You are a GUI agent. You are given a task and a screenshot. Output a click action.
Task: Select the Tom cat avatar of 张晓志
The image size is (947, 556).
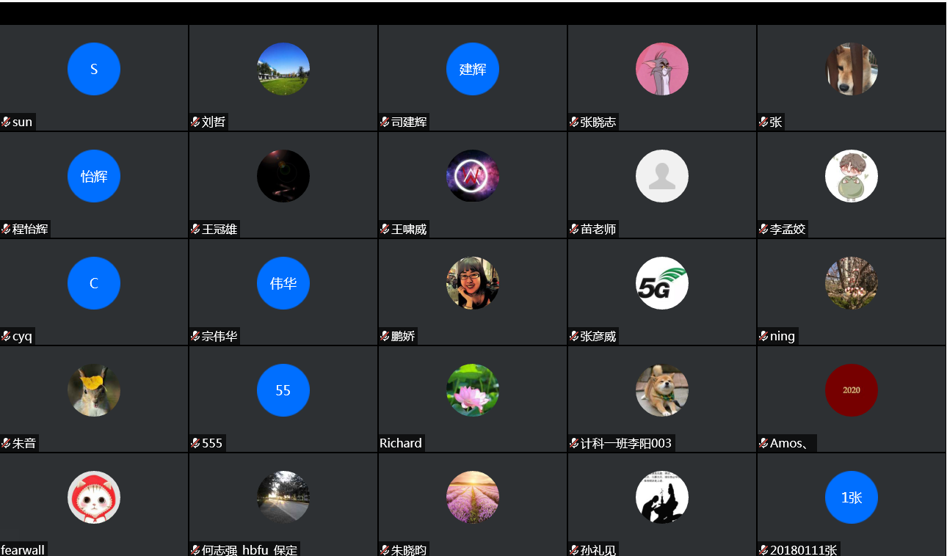[x=662, y=69]
